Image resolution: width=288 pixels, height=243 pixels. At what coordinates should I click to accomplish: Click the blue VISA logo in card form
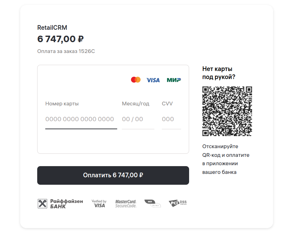tap(153, 80)
